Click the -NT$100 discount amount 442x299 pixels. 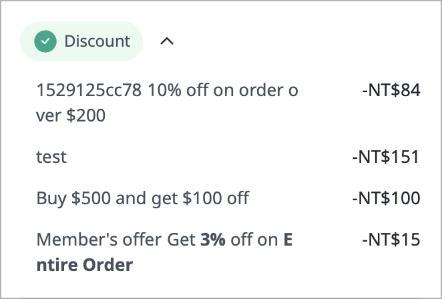(386, 198)
